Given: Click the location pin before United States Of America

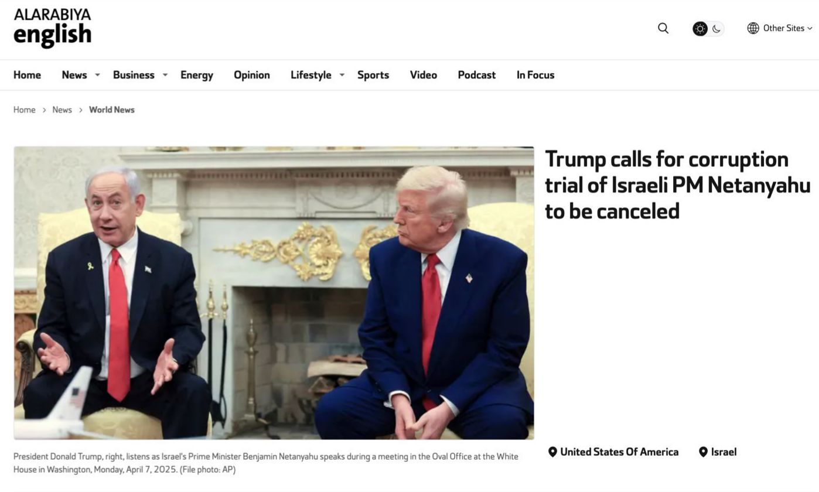Looking at the screenshot, I should pyautogui.click(x=552, y=452).
